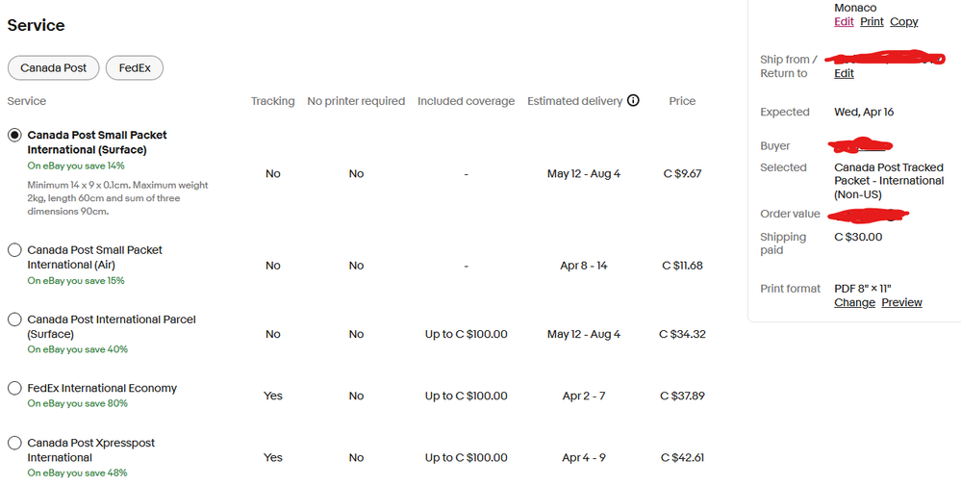Image resolution: width=961 pixels, height=486 pixels.
Task: Filter services by FedEx
Action: (135, 67)
